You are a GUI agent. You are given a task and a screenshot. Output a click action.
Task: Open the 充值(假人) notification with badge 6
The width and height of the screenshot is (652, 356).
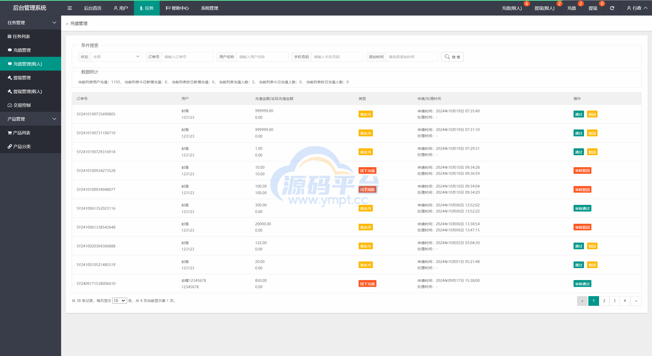click(x=512, y=8)
